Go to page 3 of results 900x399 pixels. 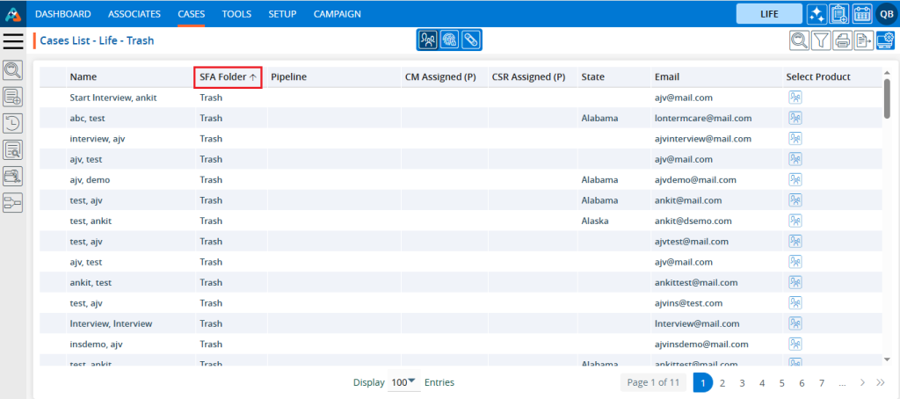(742, 383)
